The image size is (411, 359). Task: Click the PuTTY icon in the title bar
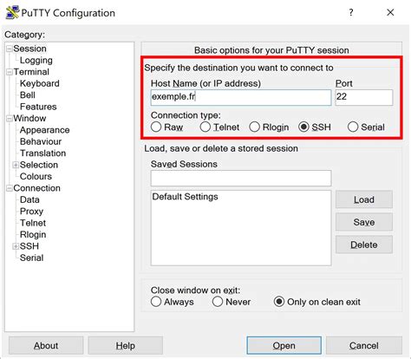[x=13, y=12]
